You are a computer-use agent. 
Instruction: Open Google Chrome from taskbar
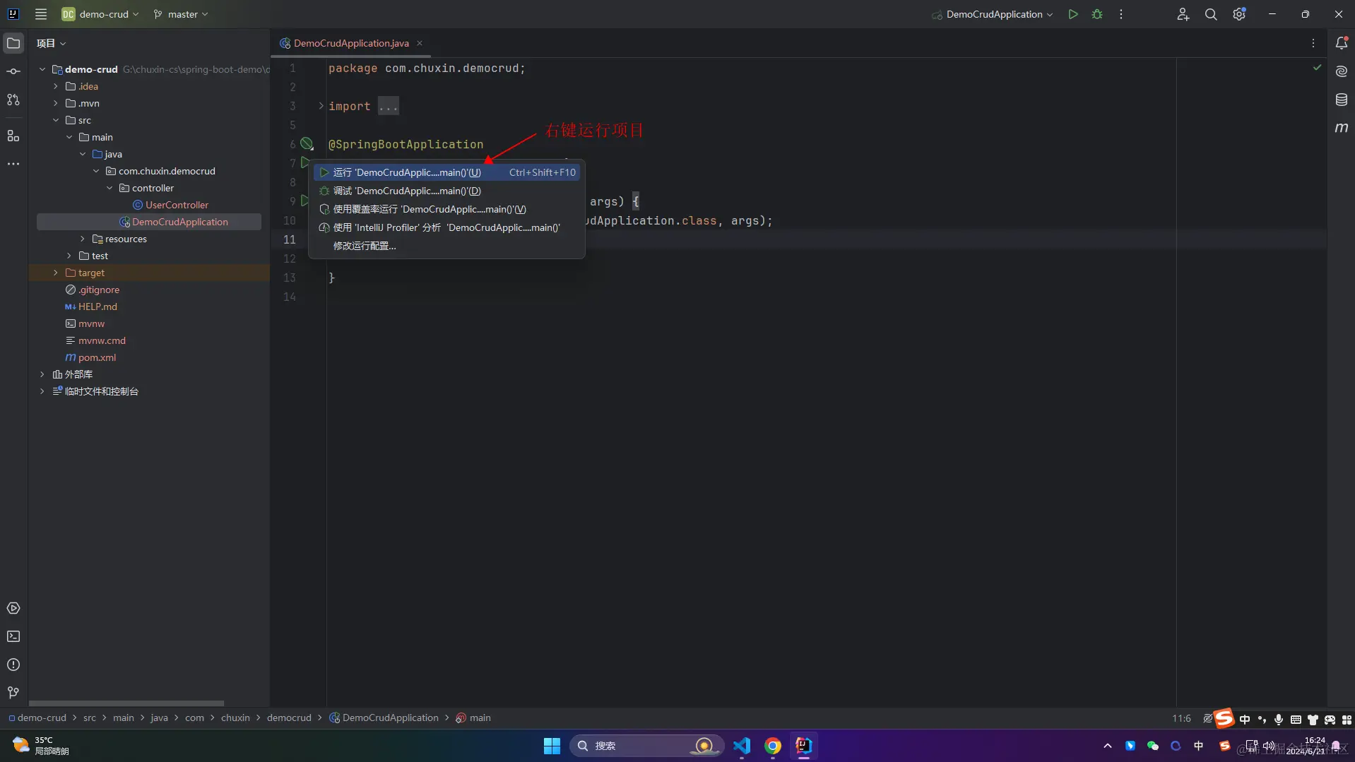[773, 746]
